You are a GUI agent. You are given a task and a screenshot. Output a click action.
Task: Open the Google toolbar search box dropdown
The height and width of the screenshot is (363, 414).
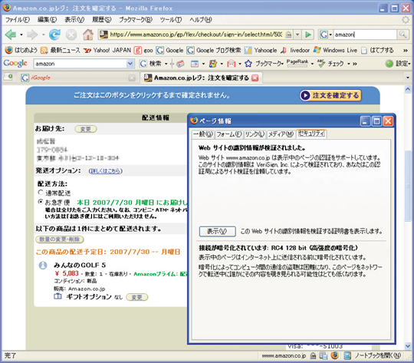click(x=130, y=64)
